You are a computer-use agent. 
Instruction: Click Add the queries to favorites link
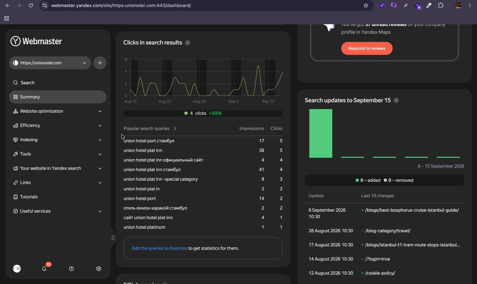[x=159, y=248]
